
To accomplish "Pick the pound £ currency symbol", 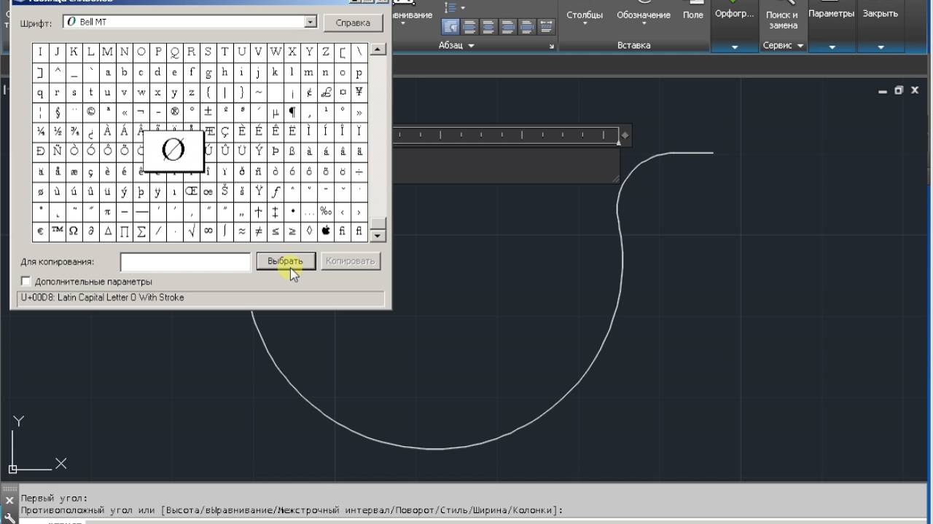I will pos(326,92).
